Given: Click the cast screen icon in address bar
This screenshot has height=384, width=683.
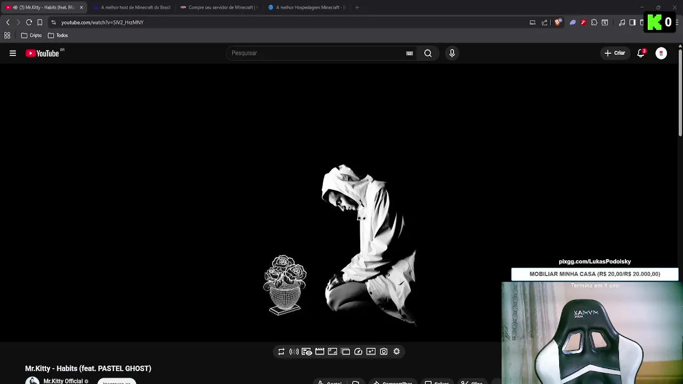Looking at the screenshot, I should 533,22.
